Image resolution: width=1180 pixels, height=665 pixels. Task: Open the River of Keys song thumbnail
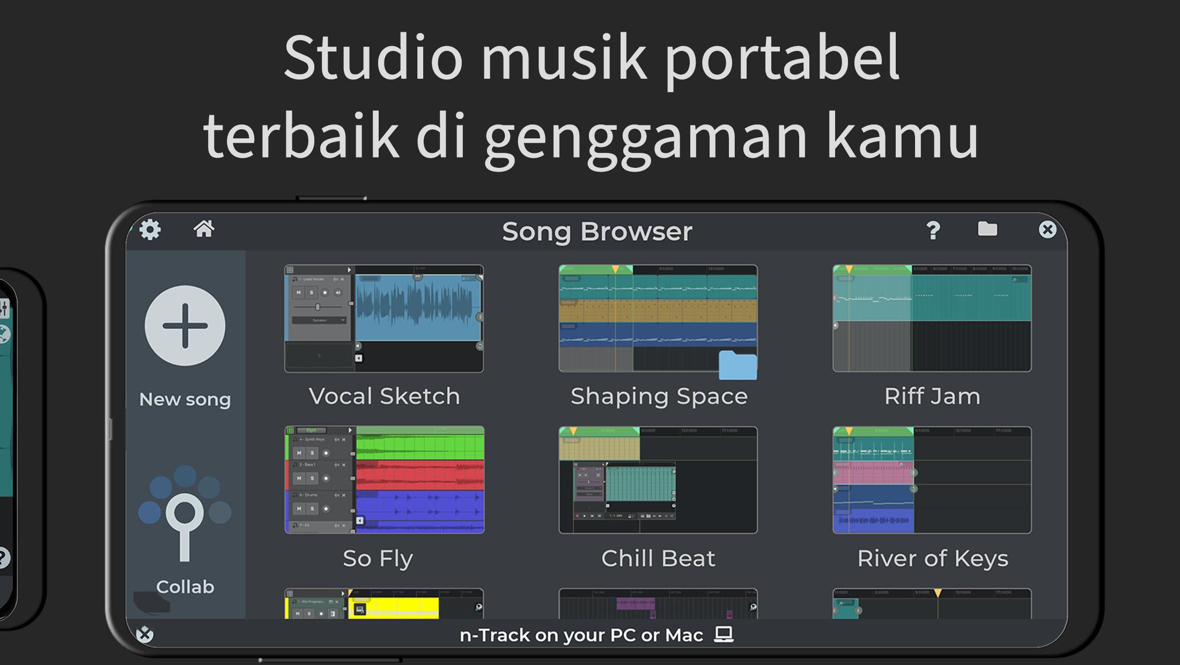(x=932, y=480)
